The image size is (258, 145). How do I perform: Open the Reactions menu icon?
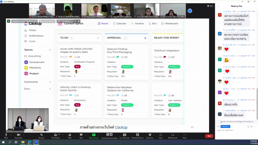click(x=150, y=135)
